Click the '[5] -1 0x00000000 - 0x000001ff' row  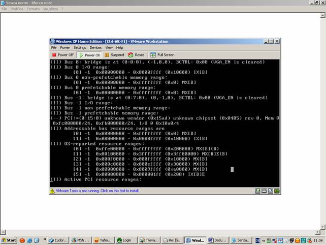139,174
